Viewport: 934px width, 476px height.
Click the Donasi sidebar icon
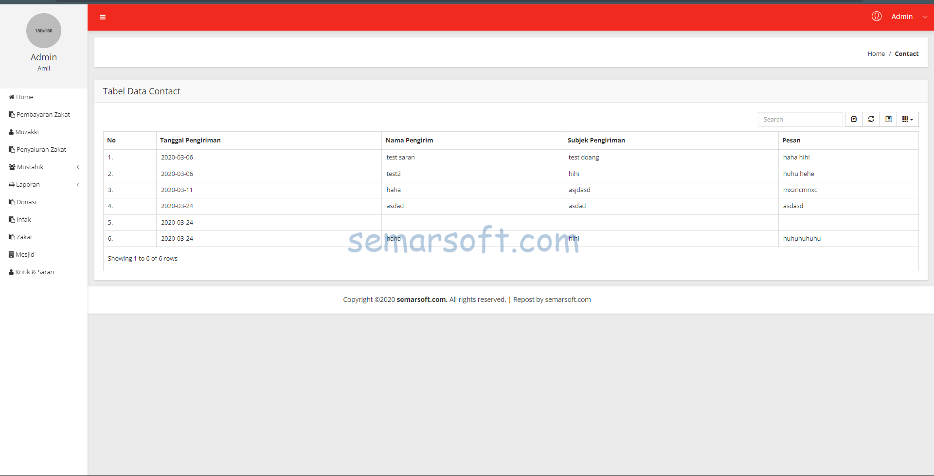tap(11, 202)
